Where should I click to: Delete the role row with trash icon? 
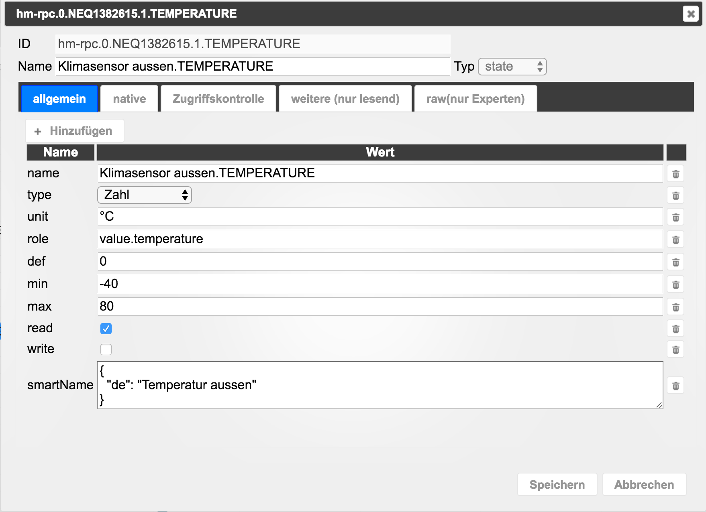click(675, 240)
